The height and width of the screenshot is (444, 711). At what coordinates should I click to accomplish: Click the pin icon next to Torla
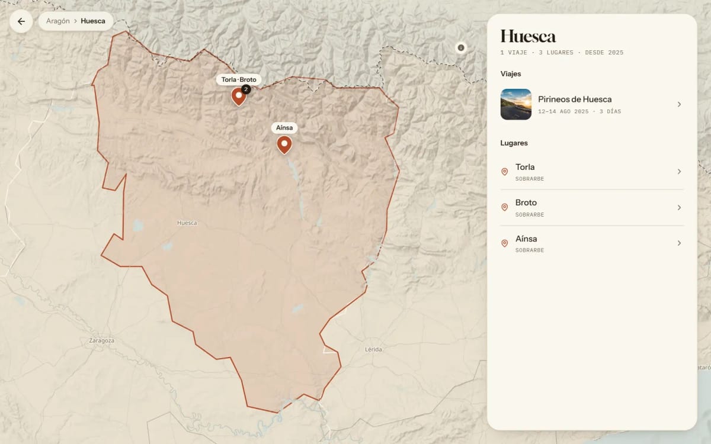click(x=505, y=172)
